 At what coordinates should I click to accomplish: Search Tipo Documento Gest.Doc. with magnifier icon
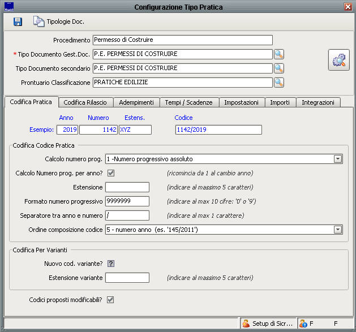pos(278,54)
